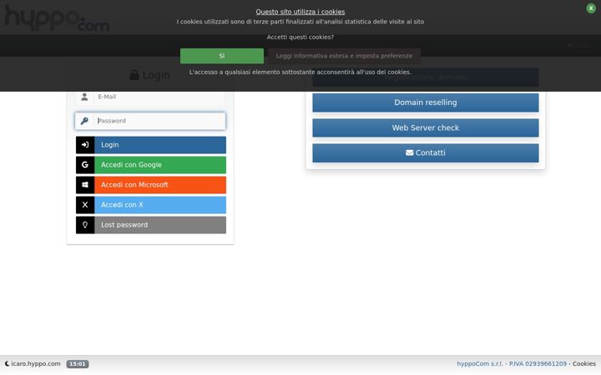Open the dimmed Registrazione dominio button
The width and height of the screenshot is (601, 375).
tap(426, 77)
